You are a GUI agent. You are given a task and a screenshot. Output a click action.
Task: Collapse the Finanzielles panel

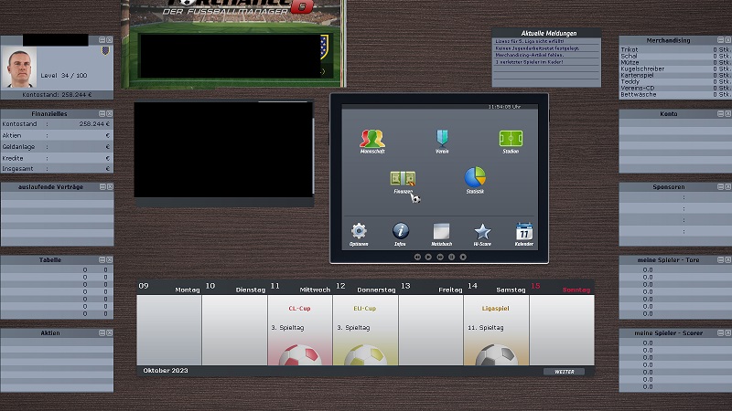(102, 114)
